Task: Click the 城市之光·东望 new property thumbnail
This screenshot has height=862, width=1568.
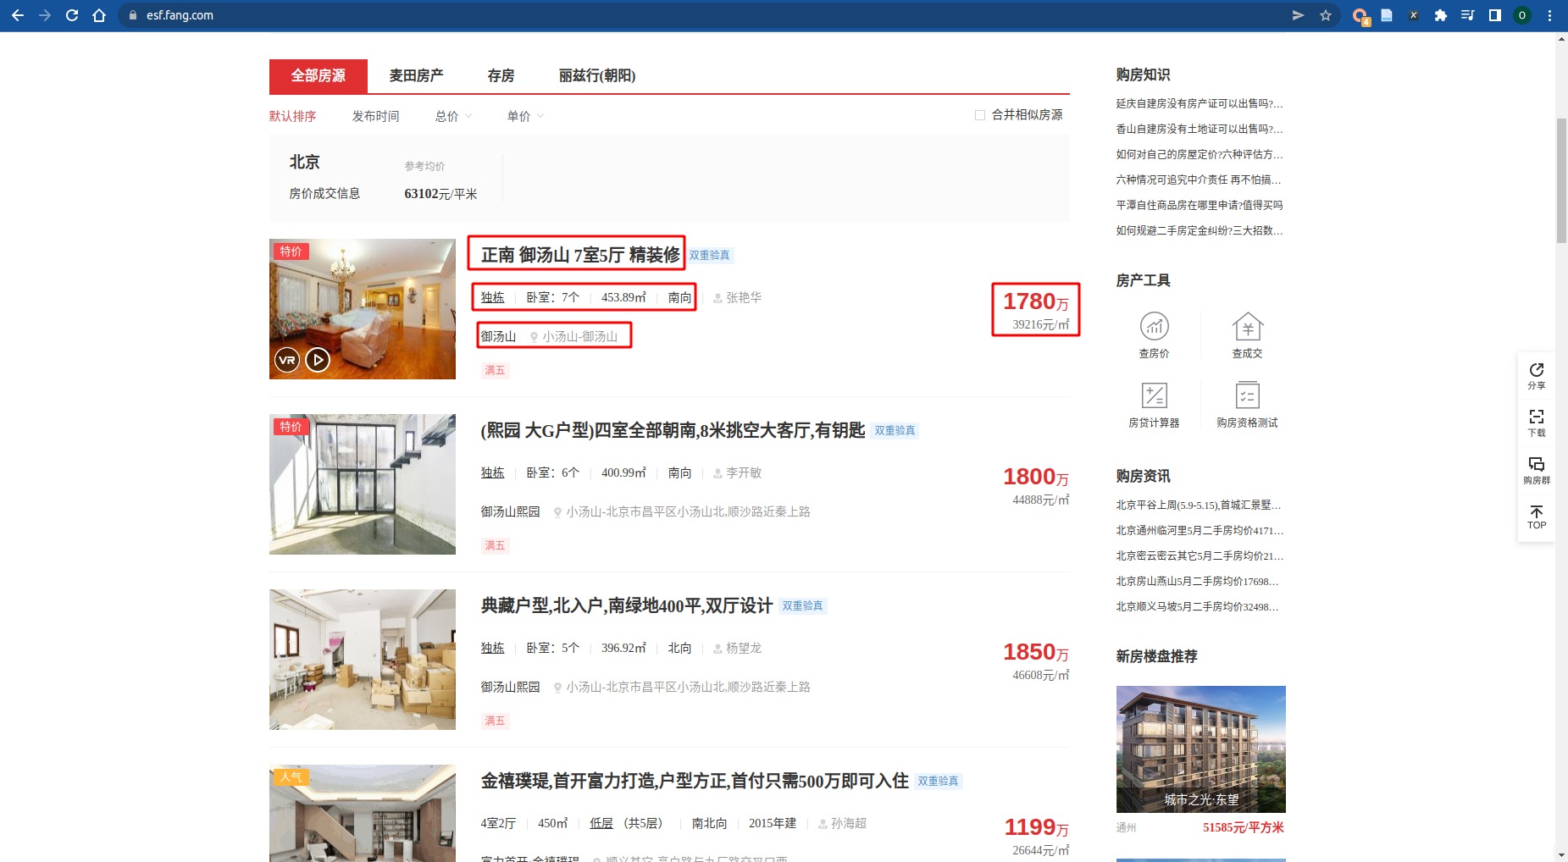Action: coord(1200,749)
